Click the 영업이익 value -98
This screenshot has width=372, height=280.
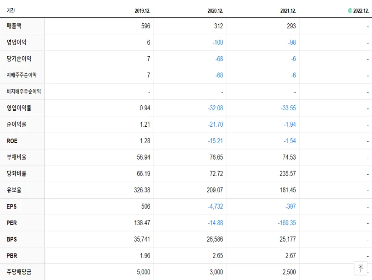pos(292,43)
